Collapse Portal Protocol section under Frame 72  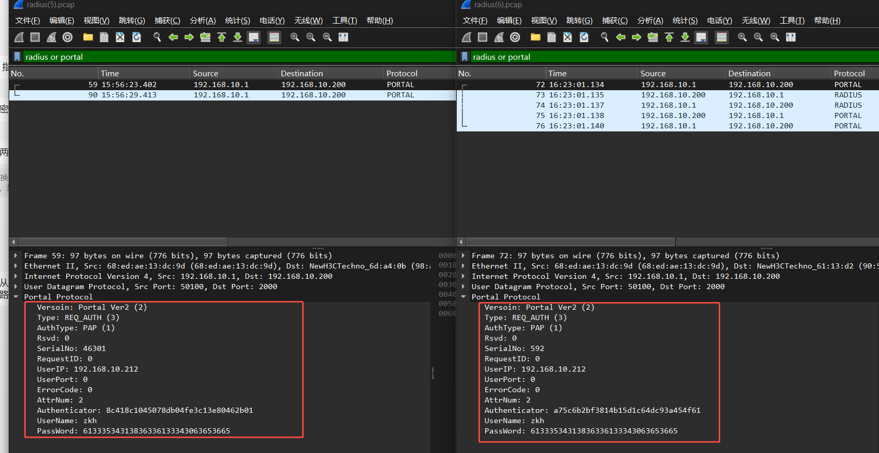point(463,297)
